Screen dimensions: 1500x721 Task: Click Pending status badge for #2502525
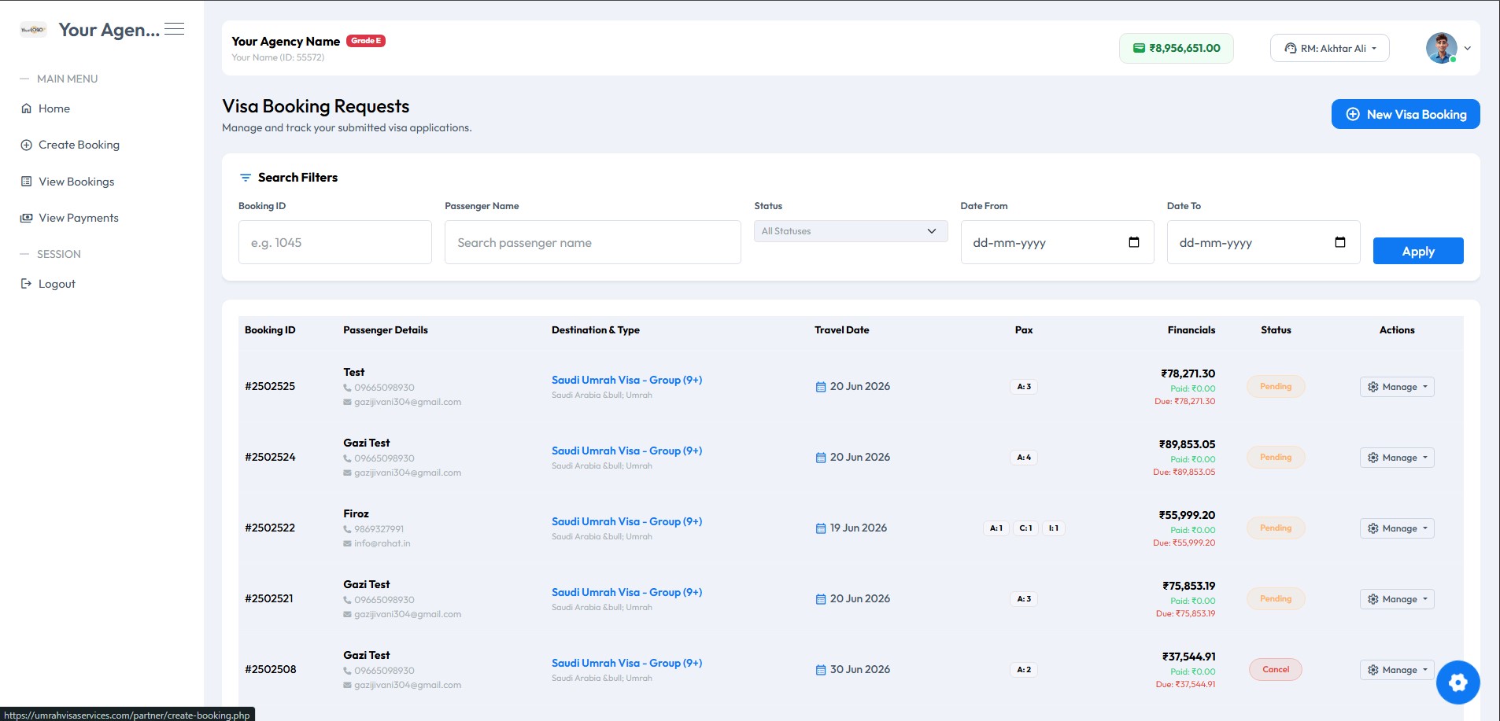point(1276,386)
